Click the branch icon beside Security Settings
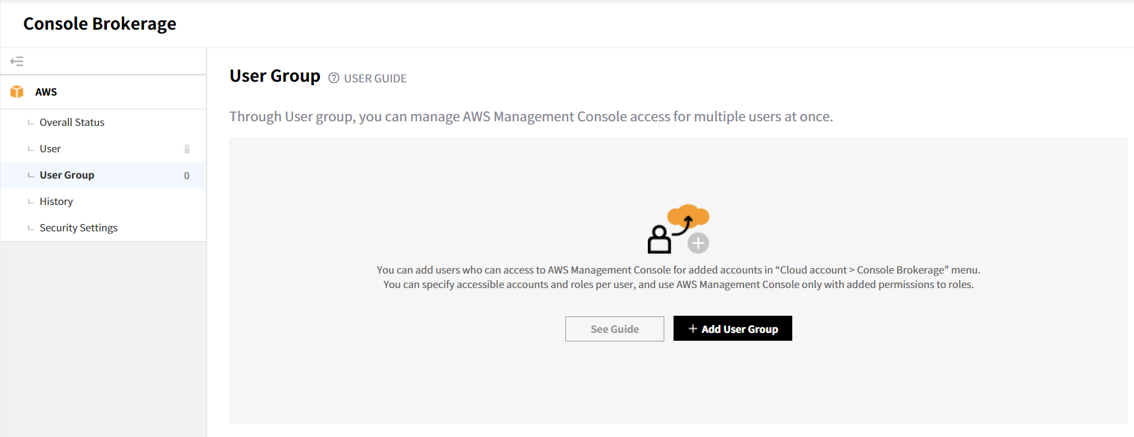 30,227
